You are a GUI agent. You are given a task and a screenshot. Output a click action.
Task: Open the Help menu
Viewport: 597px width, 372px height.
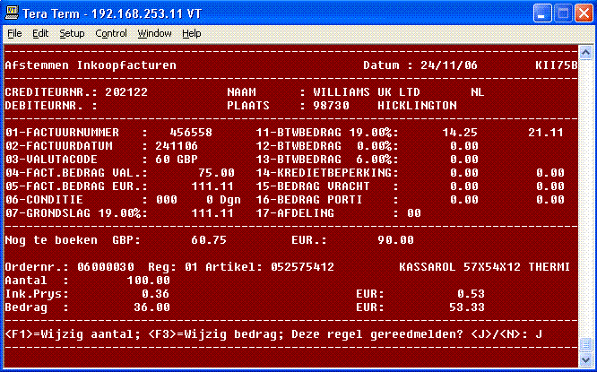192,33
